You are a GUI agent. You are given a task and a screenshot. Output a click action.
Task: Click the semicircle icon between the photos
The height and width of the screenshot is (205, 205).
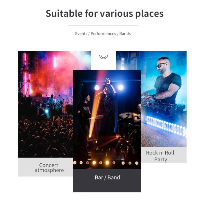click(x=104, y=56)
